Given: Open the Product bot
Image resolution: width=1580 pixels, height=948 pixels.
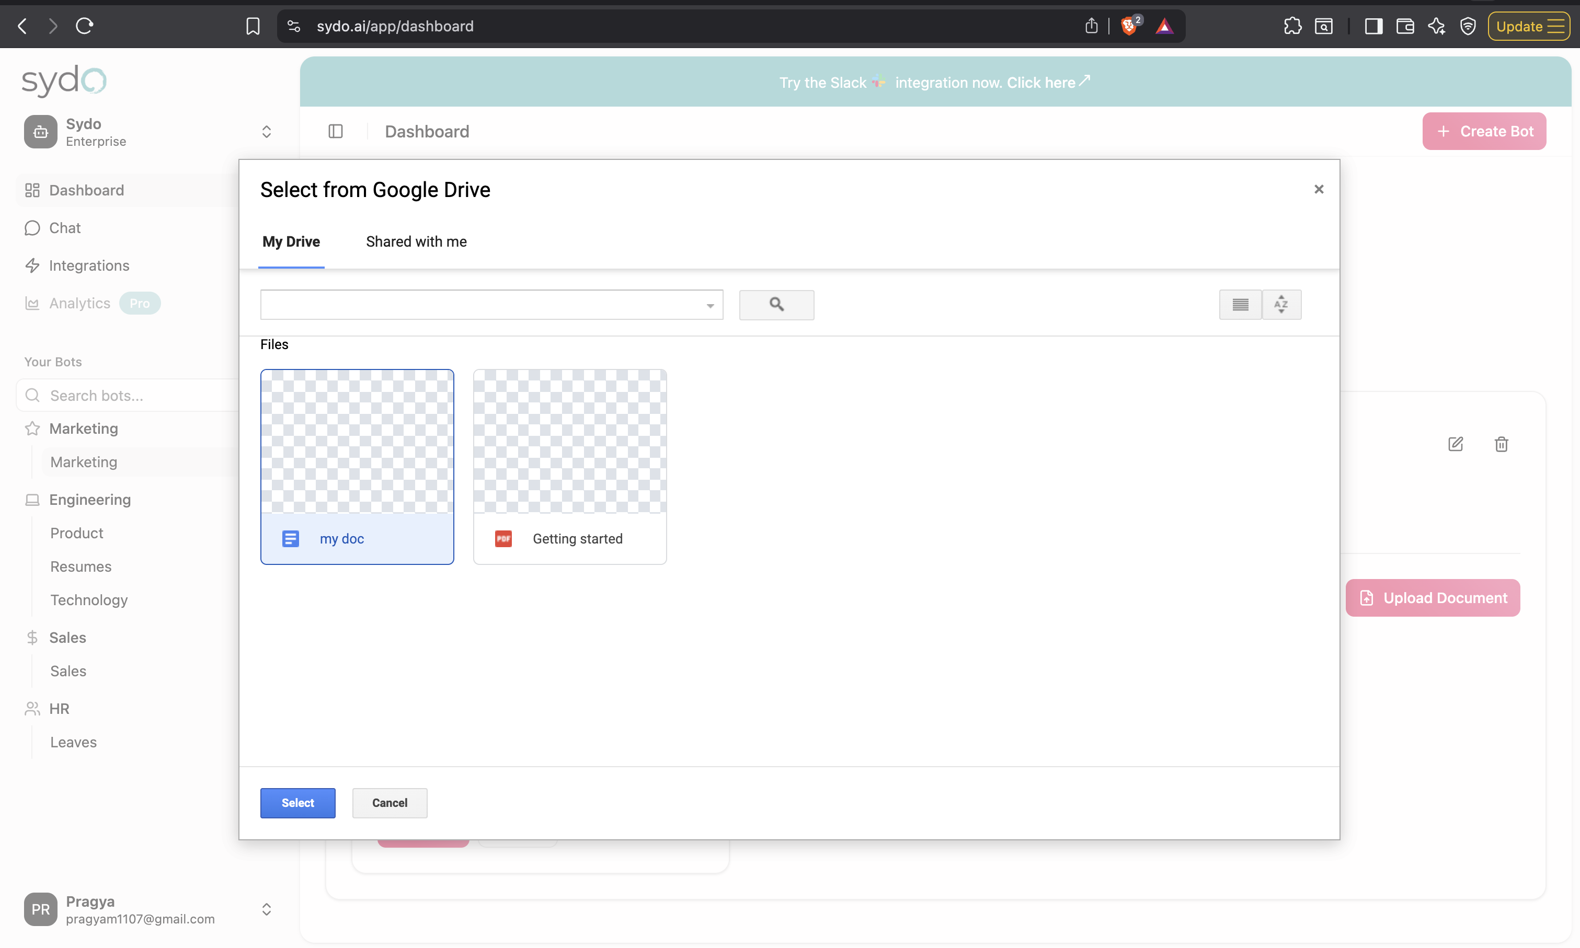Looking at the screenshot, I should pyautogui.click(x=77, y=533).
